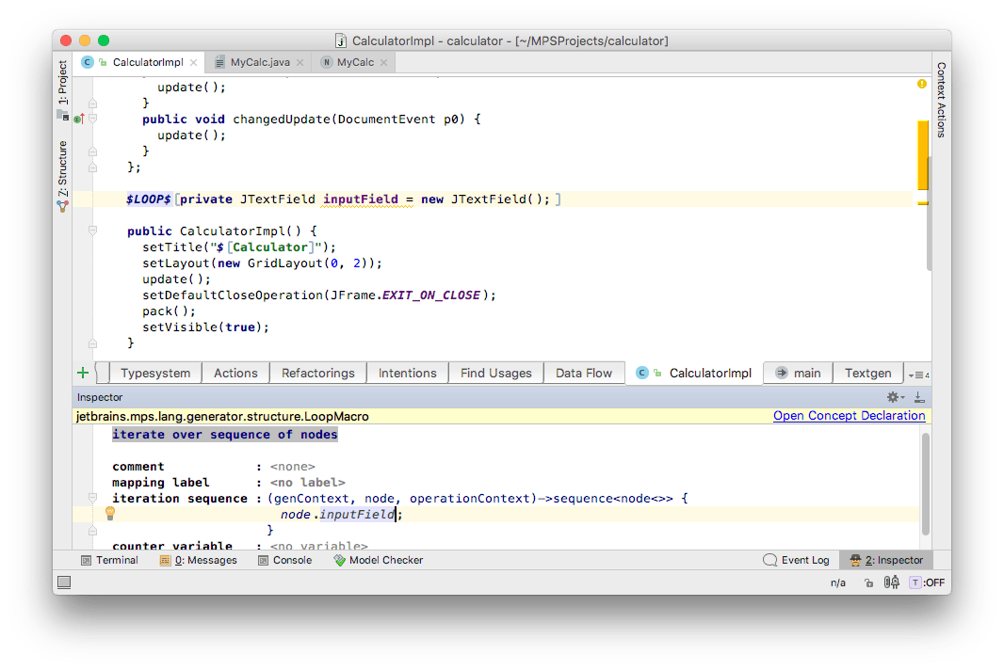Click the intention lightbulb icon
Image resolution: width=1004 pixels, height=670 pixels.
pyautogui.click(x=110, y=514)
